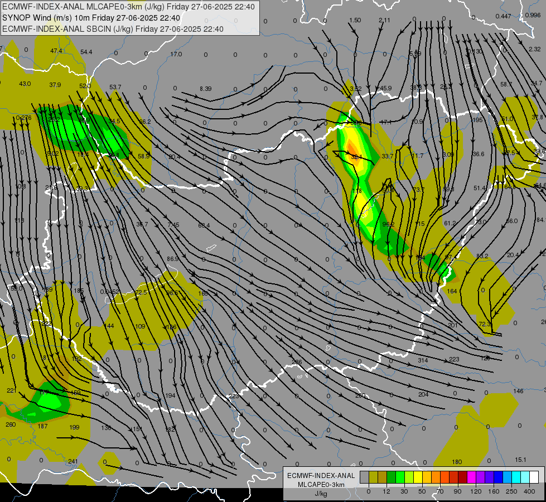Click the 180 value near the legend
546x502 pixels.
457,462
